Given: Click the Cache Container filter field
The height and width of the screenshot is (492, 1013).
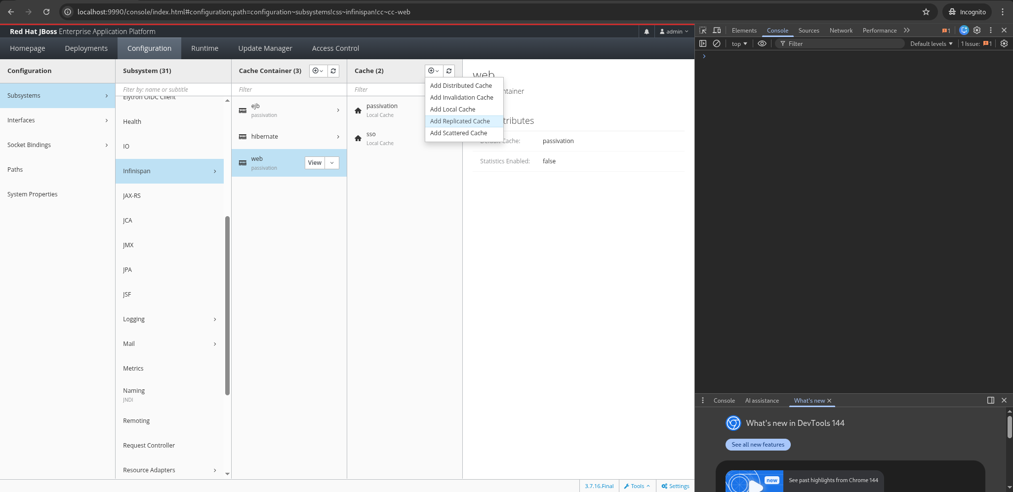Looking at the screenshot, I should [289, 90].
